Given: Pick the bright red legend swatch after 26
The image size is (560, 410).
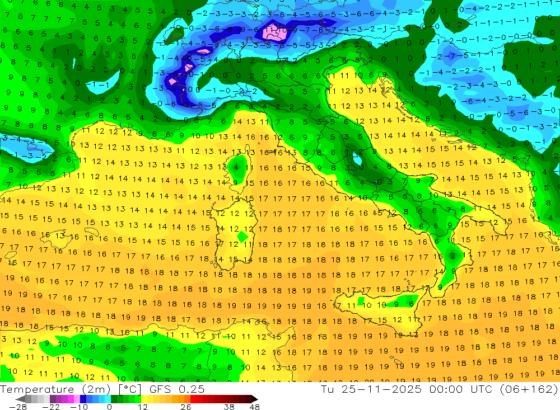Looking at the screenshot, I should pos(193,399).
